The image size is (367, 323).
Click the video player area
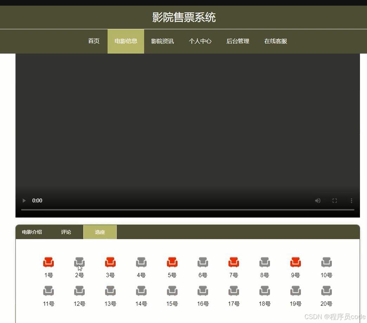point(187,135)
